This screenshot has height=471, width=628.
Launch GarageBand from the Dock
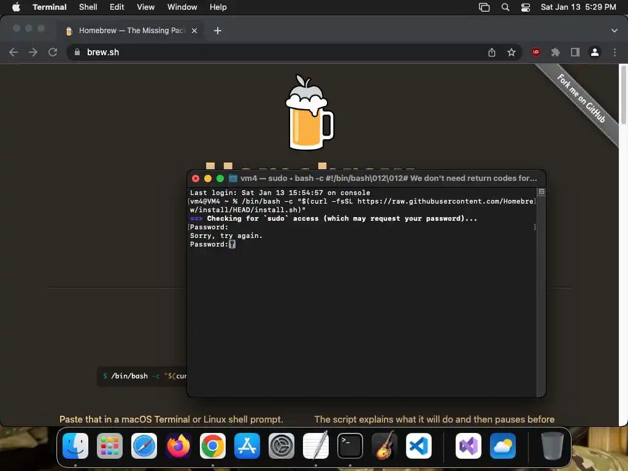coord(384,446)
